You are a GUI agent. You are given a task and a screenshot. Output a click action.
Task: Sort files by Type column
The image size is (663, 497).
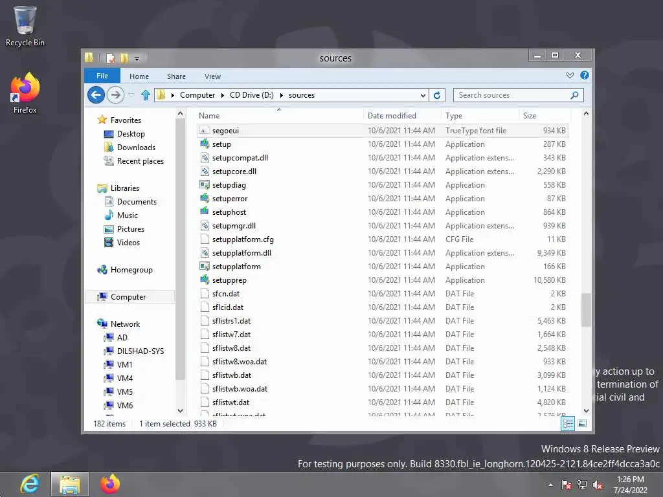[x=480, y=115]
